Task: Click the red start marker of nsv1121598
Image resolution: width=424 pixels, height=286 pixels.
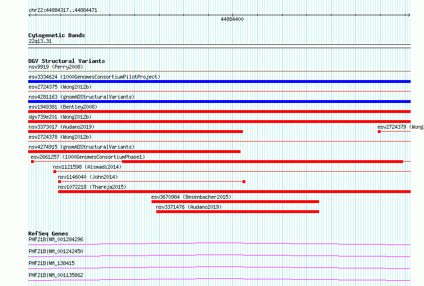Action: point(55,172)
